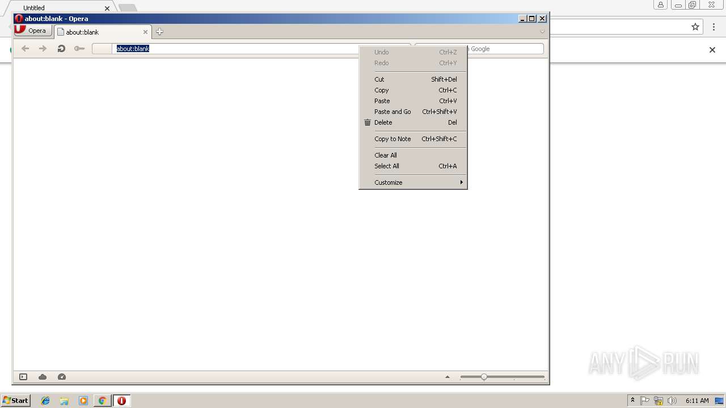Toggle the Opera panels icon in status bar

point(23,377)
